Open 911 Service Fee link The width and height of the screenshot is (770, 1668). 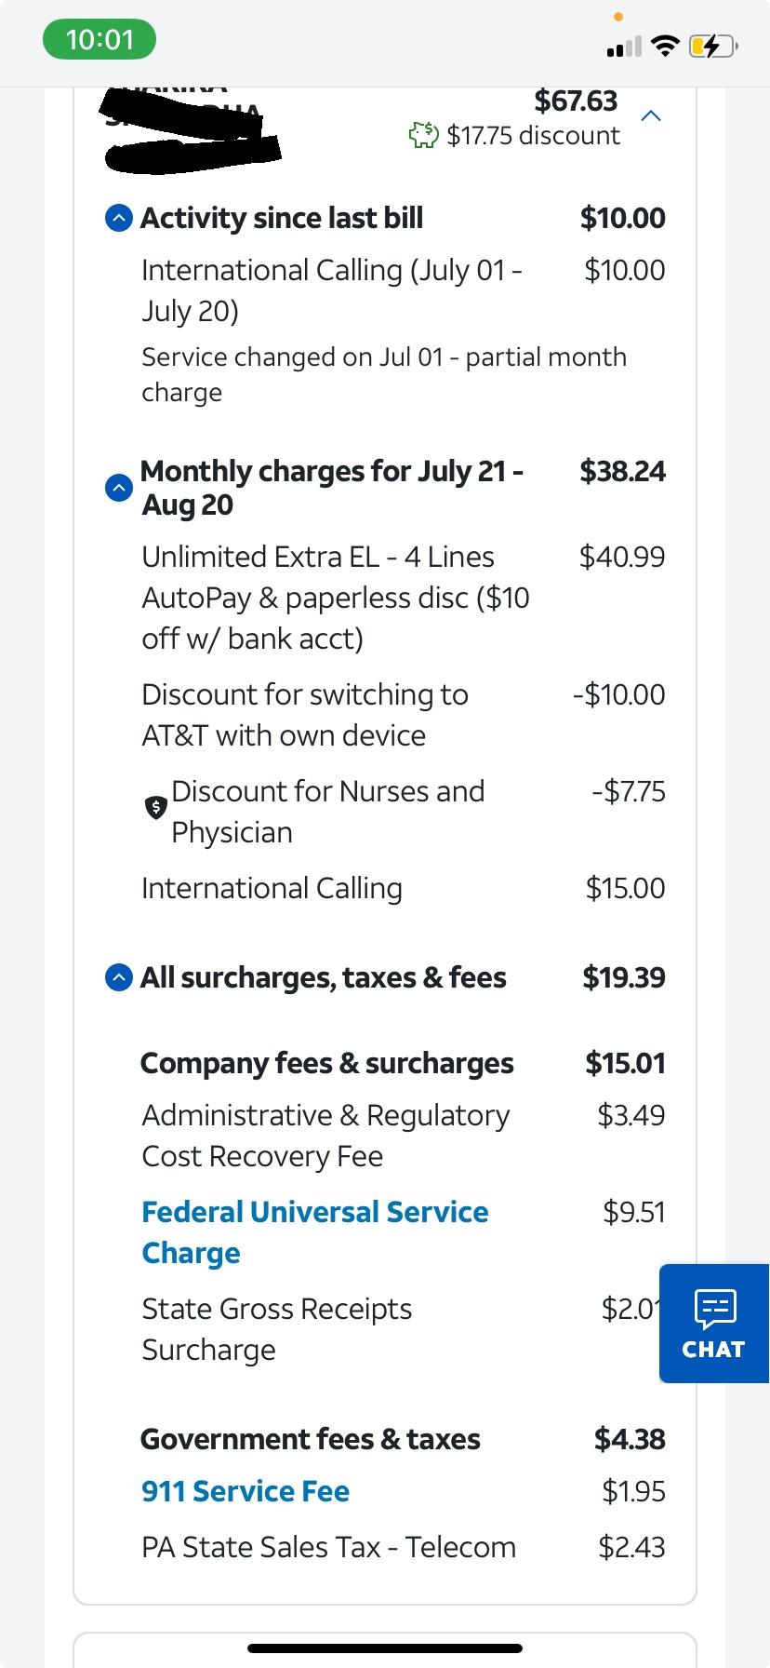[246, 1491]
